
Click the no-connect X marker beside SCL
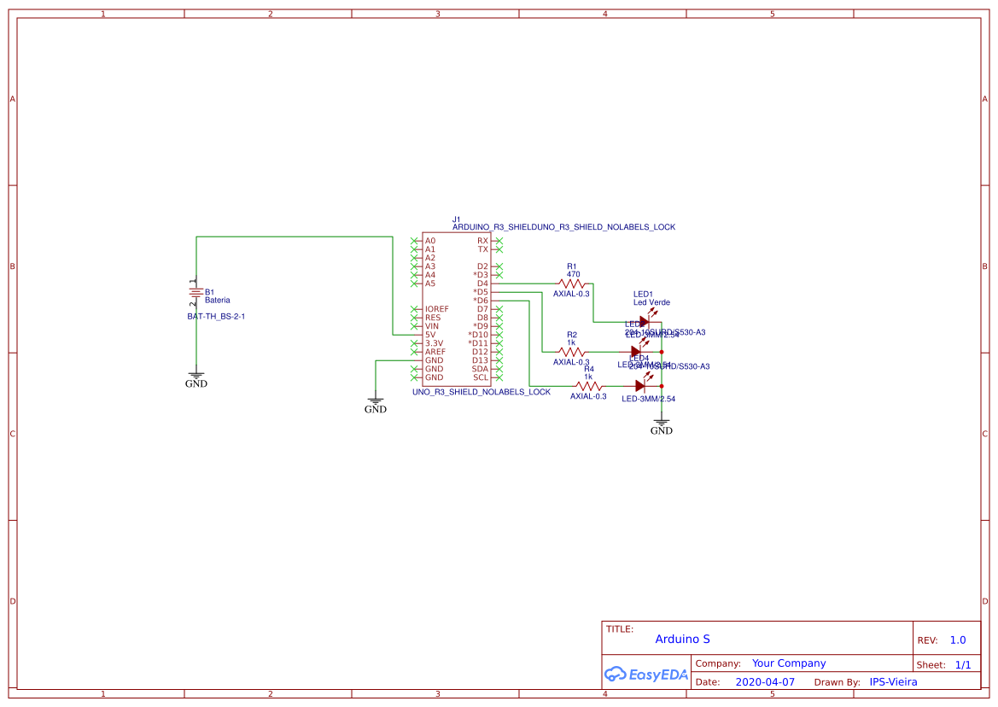tap(499, 377)
